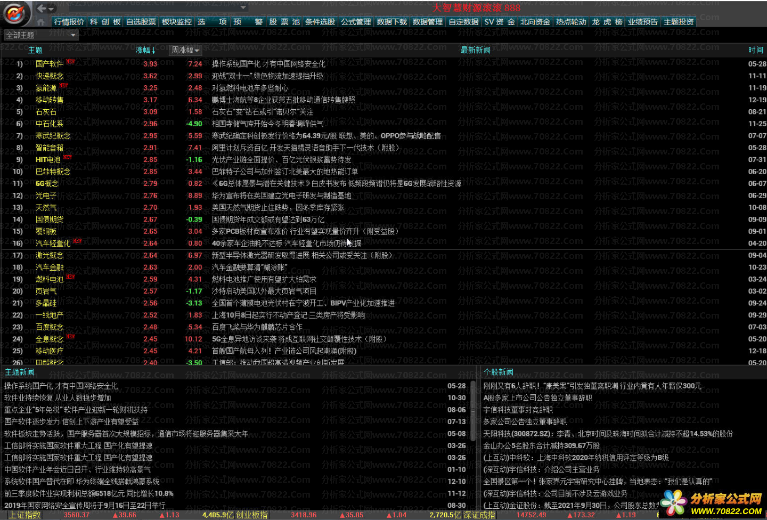Open the 主题投资 menu tab

tap(679, 22)
